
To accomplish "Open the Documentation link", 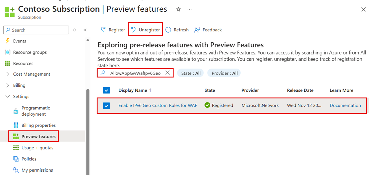I will [x=345, y=105].
